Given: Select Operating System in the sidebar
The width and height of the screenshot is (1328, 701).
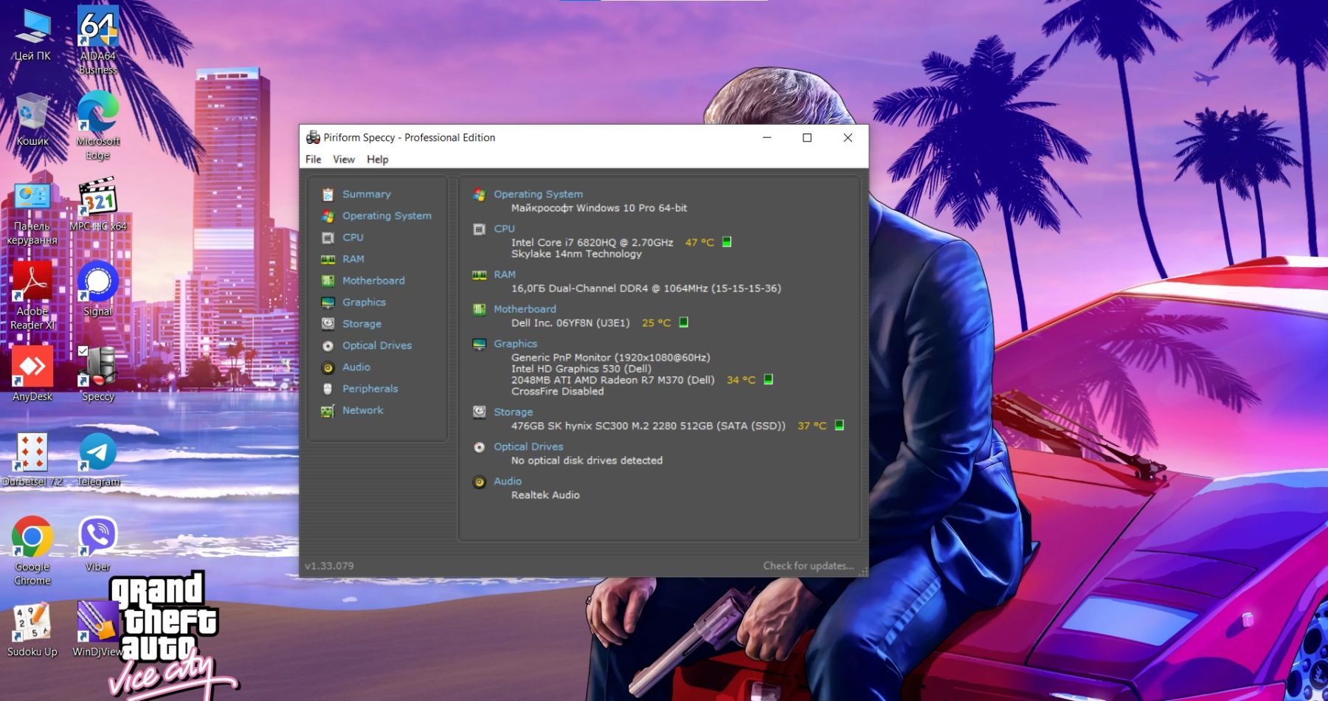Looking at the screenshot, I should click(387, 215).
